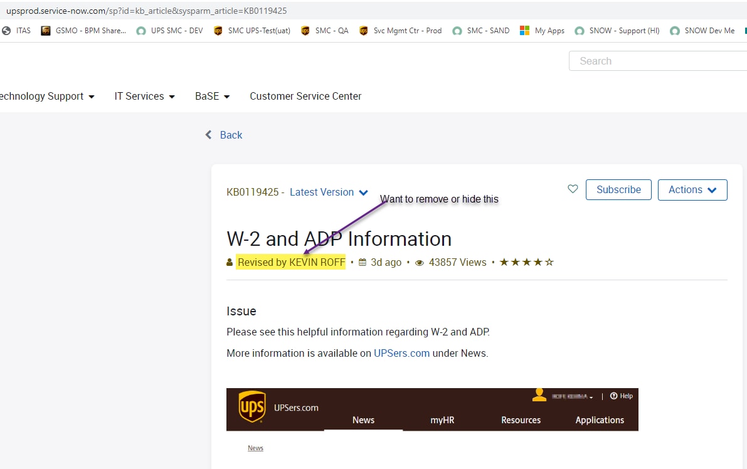The width and height of the screenshot is (747, 469).
Task: Click the eye icon beside 43857 Views
Action: [419, 262]
